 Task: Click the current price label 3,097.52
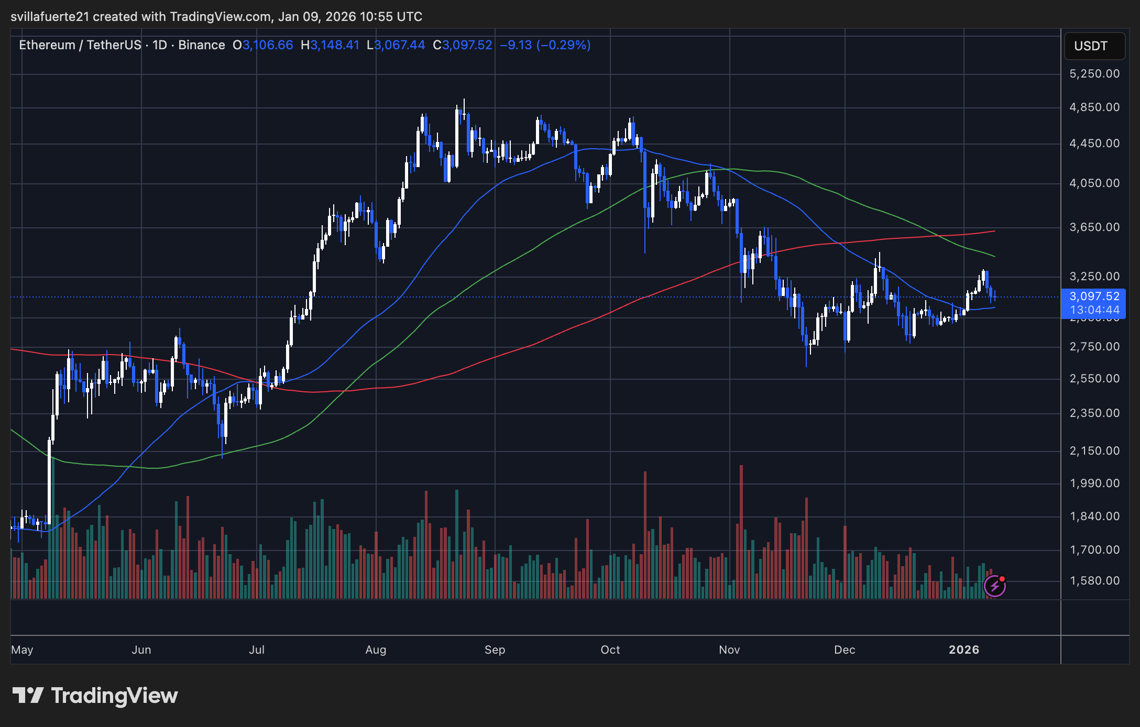1094,296
